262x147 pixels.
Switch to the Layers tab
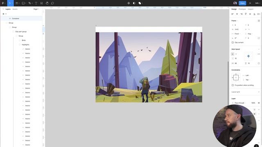click(8, 9)
